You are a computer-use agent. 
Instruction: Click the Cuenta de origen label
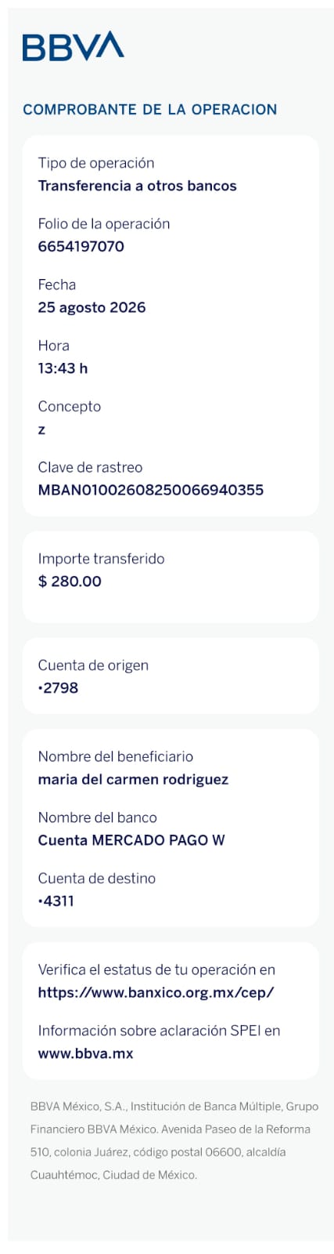click(93, 665)
